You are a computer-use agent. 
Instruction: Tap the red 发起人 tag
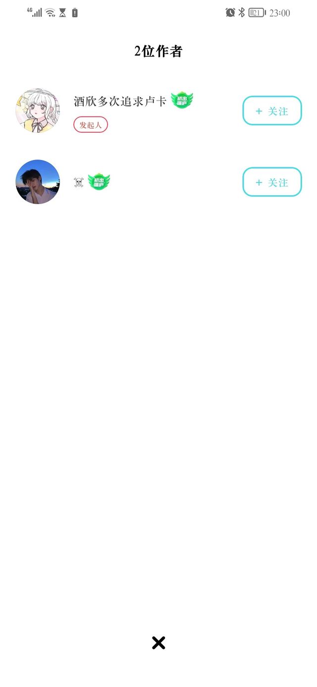point(91,125)
